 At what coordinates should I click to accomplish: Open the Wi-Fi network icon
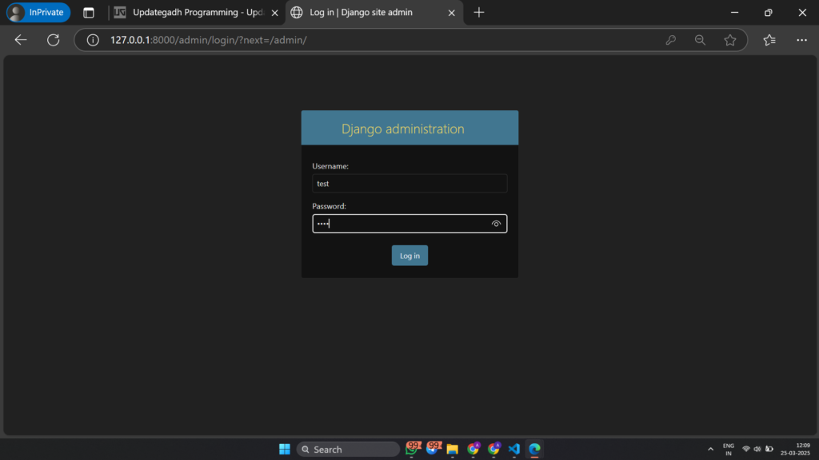(746, 449)
